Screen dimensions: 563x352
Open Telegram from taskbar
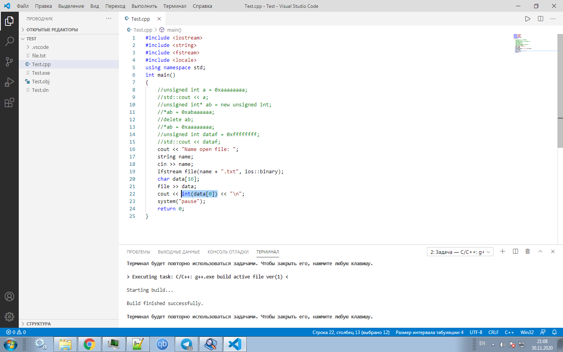coord(186,344)
